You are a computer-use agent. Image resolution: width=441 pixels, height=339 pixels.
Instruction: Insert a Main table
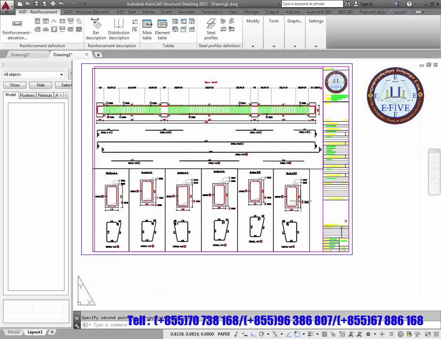(147, 29)
